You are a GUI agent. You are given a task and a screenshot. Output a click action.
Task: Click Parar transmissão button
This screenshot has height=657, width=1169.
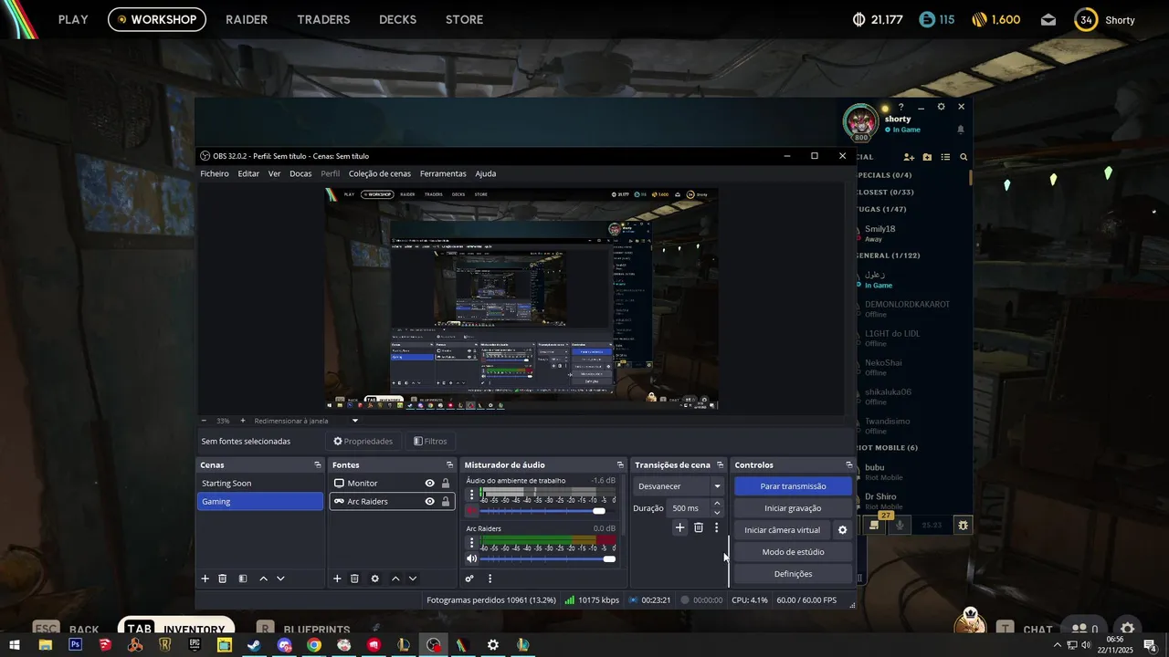(x=793, y=486)
